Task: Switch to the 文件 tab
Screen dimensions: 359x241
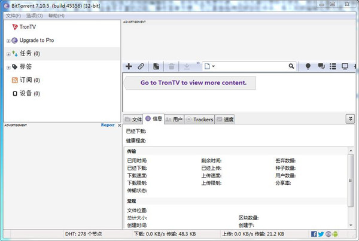Action: (133, 120)
